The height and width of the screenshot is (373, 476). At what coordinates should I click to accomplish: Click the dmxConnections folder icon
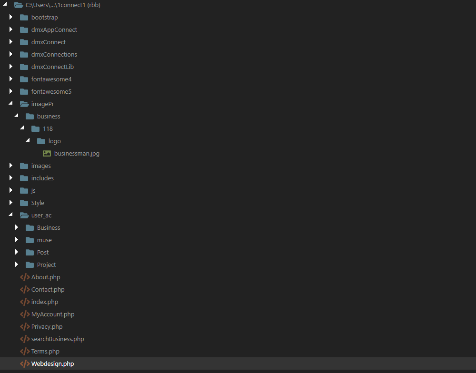[x=24, y=55]
